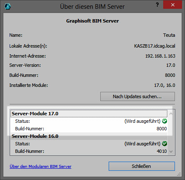185x180 pixels.
Task: Click Module 17.0 build number 8000 in list
Action: click(x=162, y=129)
